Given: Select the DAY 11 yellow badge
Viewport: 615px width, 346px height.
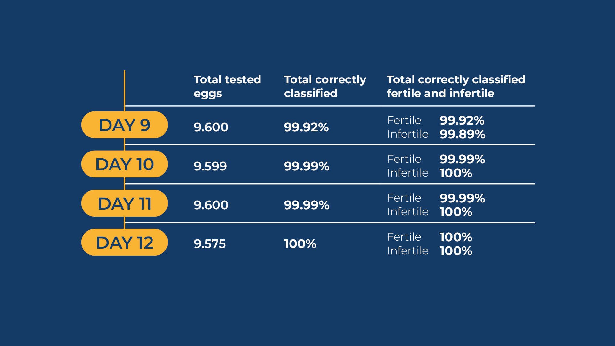Looking at the screenshot, I should [x=124, y=203].
